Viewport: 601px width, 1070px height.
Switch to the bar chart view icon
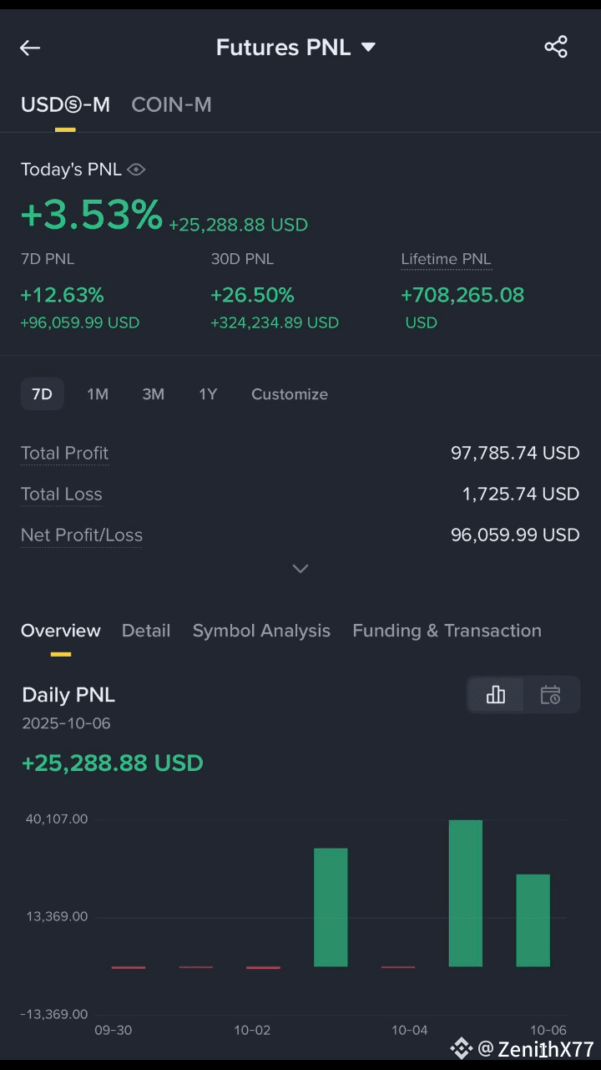pos(496,694)
